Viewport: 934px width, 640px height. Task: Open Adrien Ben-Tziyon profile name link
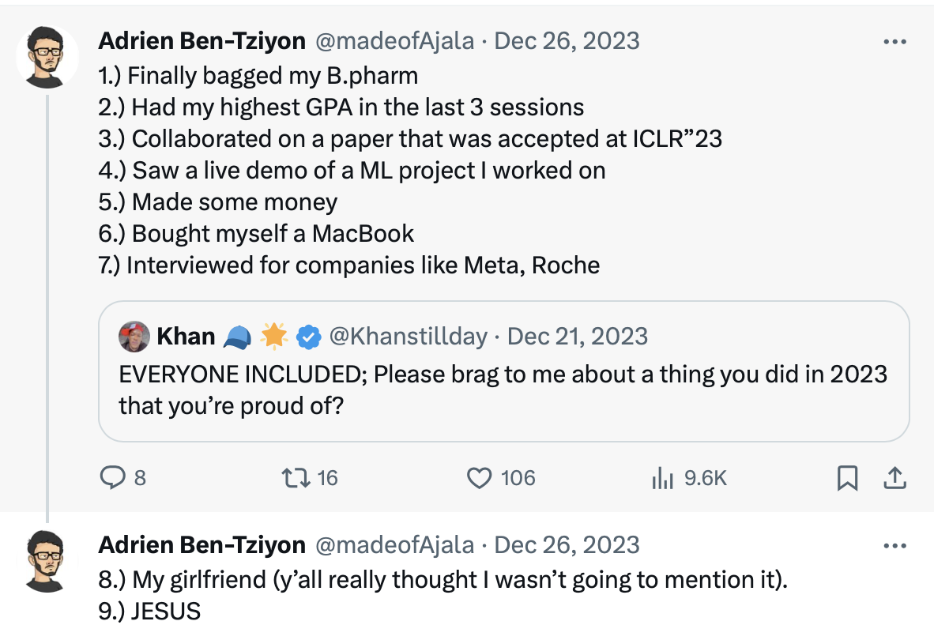pos(201,41)
